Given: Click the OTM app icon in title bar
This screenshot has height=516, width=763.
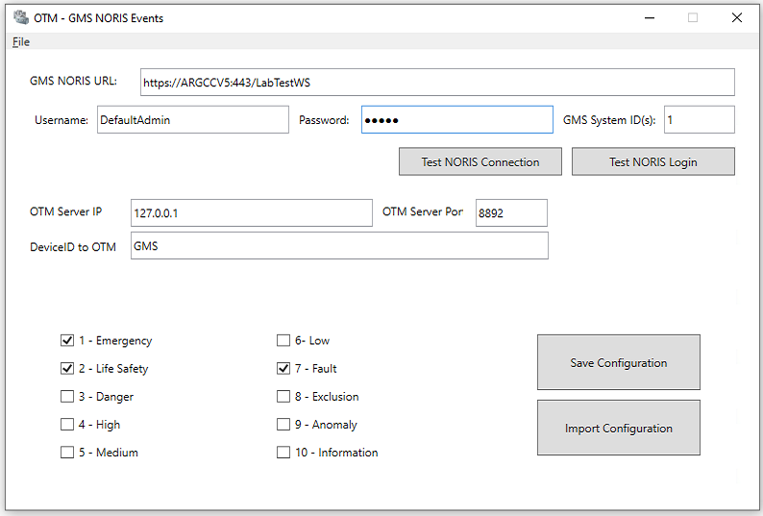Looking at the screenshot, I should pyautogui.click(x=20, y=17).
